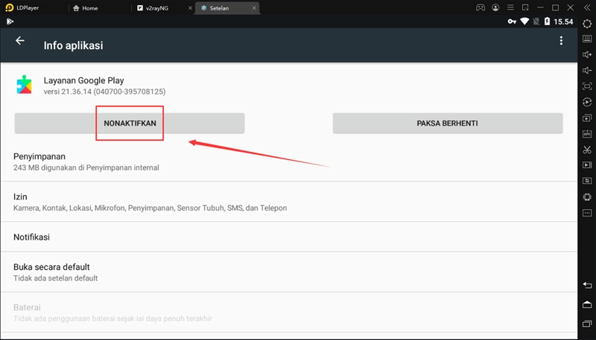
Task: Click the PAKSA BERHENTI button
Action: [448, 124]
